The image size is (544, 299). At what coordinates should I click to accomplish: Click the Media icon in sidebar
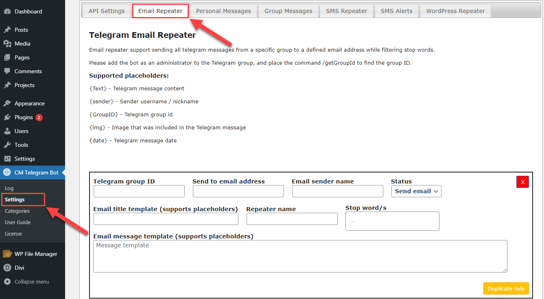(x=7, y=44)
